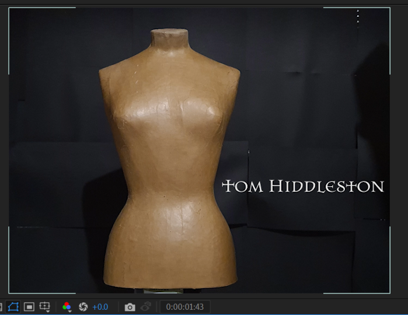Click the 0:00:01:43 timecode display
This screenshot has height=315, width=408.
[x=185, y=307]
